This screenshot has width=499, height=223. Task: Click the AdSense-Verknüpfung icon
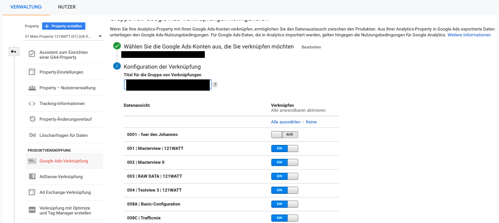(x=32, y=177)
